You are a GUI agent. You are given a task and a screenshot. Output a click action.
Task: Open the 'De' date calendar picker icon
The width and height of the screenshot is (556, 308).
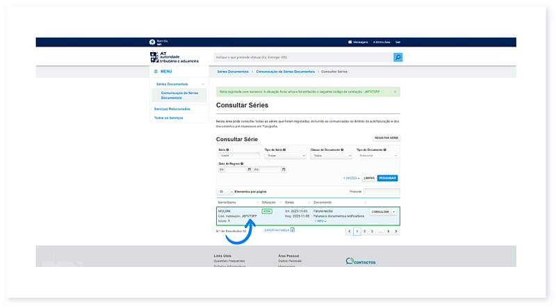pos(249,169)
